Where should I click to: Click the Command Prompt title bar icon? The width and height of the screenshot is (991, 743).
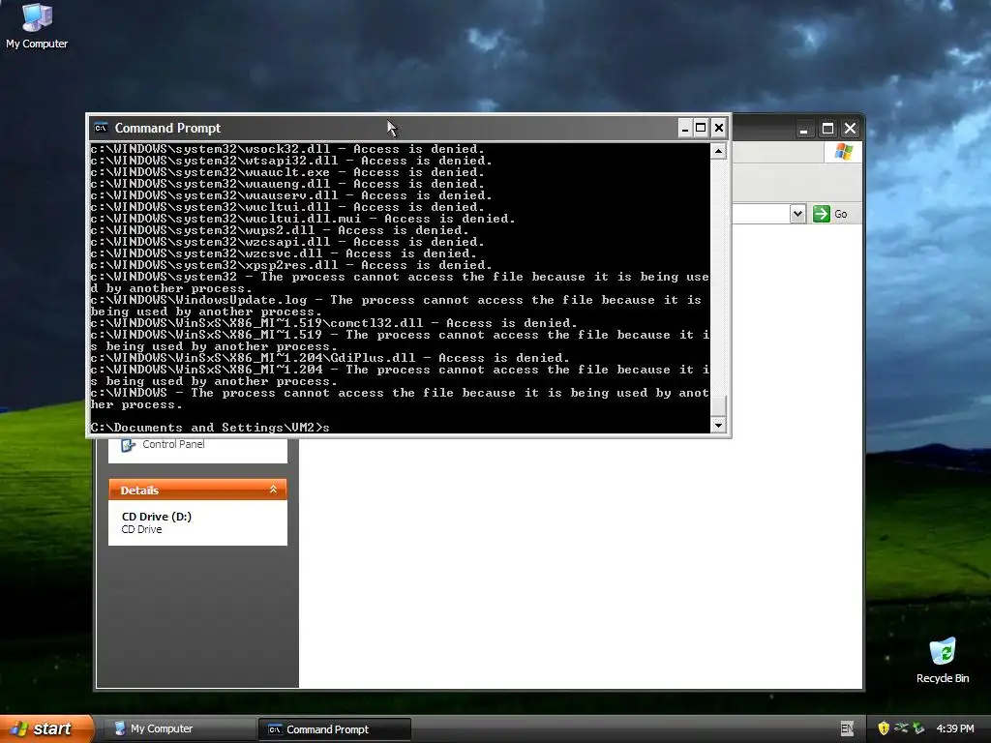[x=101, y=129]
